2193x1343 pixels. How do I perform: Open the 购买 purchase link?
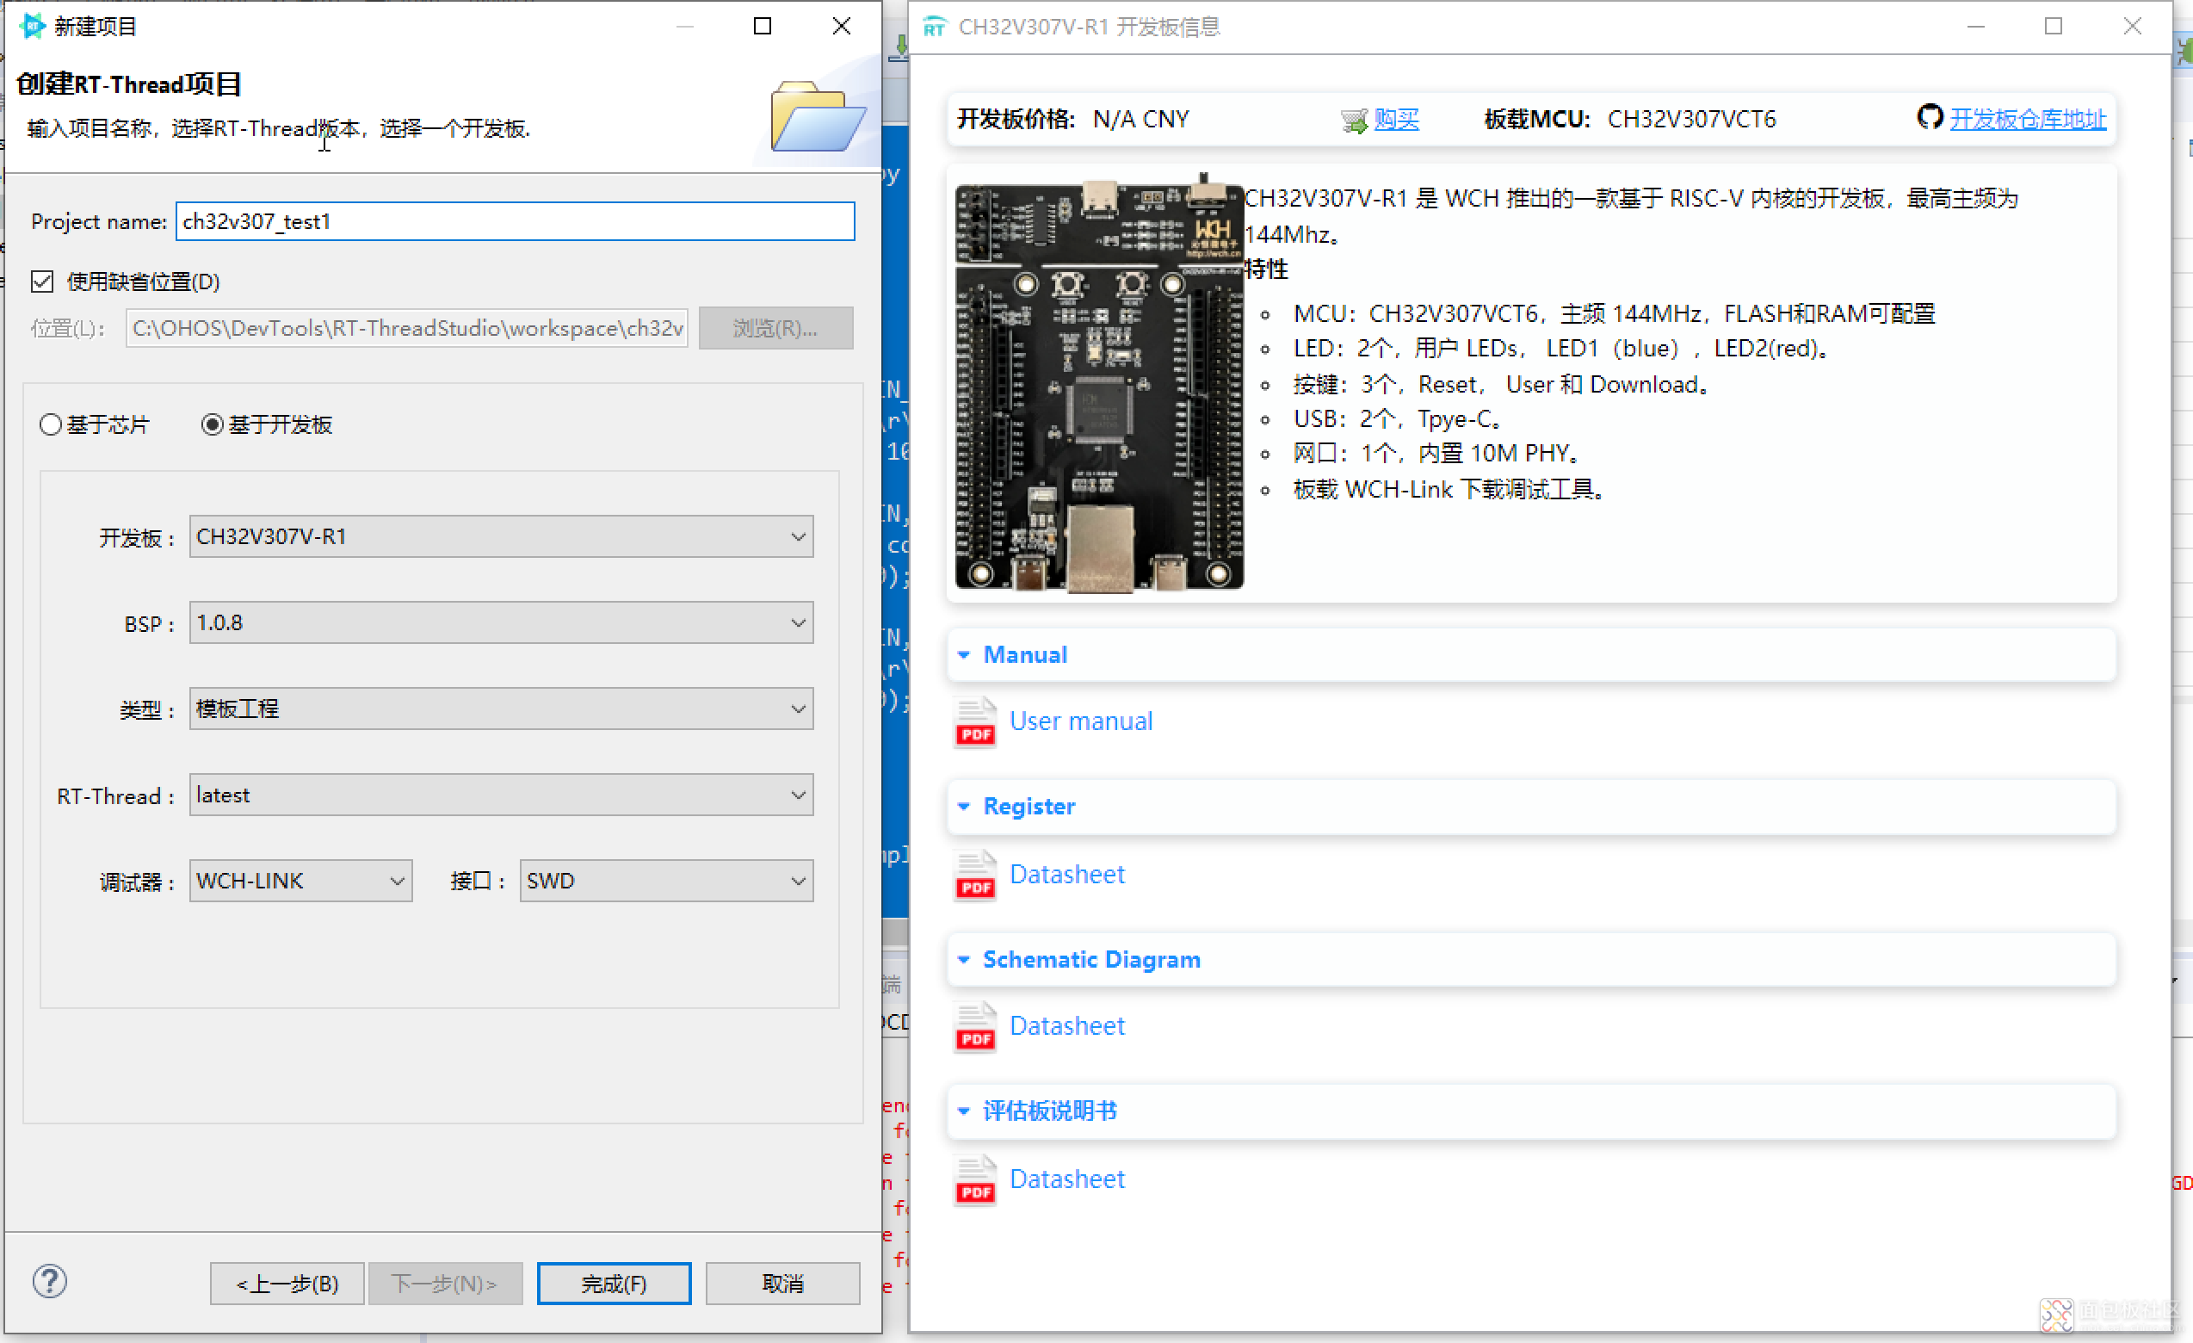point(1396,120)
